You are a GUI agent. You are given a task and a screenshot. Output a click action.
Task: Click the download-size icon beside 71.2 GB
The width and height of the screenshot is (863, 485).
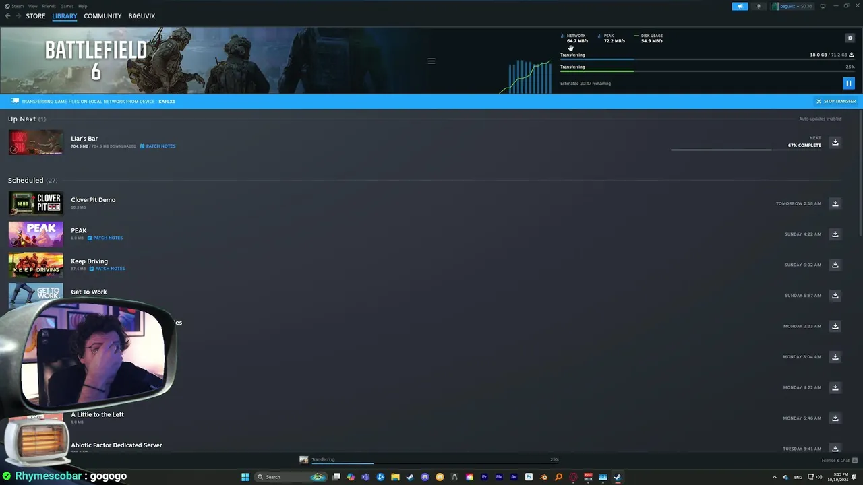click(x=852, y=55)
